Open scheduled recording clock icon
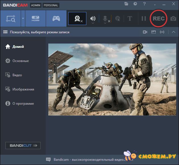This screenshot has height=165, width=179. [135, 4]
